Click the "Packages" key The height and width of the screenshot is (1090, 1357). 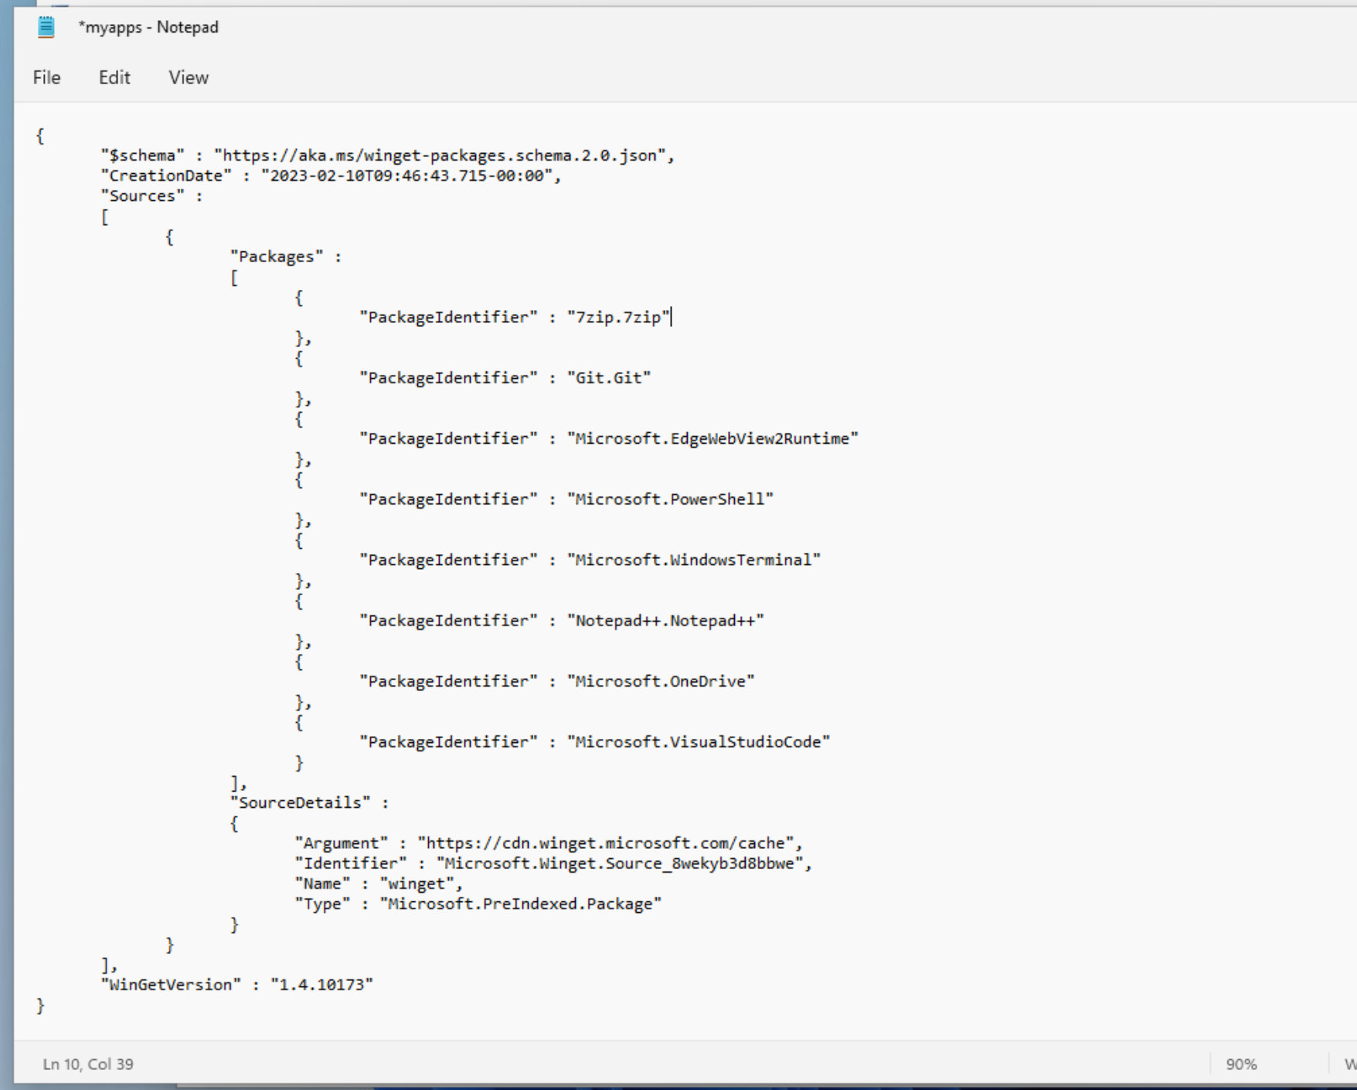click(277, 257)
